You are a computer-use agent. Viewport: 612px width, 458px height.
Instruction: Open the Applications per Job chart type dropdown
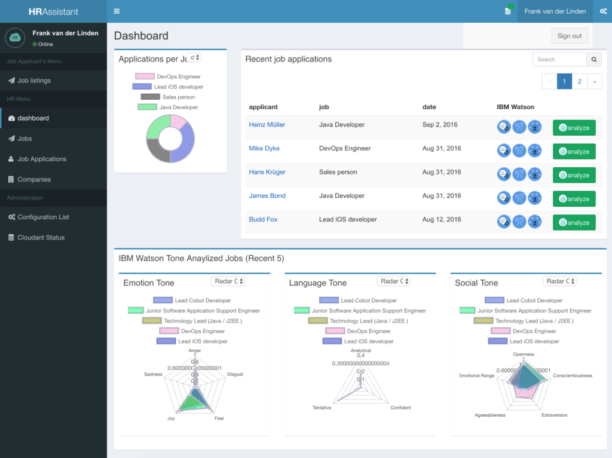click(x=194, y=58)
